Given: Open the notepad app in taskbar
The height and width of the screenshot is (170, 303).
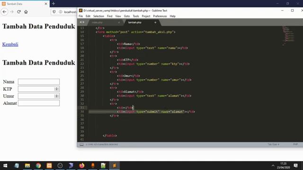Looking at the screenshot, I should coord(17,166).
